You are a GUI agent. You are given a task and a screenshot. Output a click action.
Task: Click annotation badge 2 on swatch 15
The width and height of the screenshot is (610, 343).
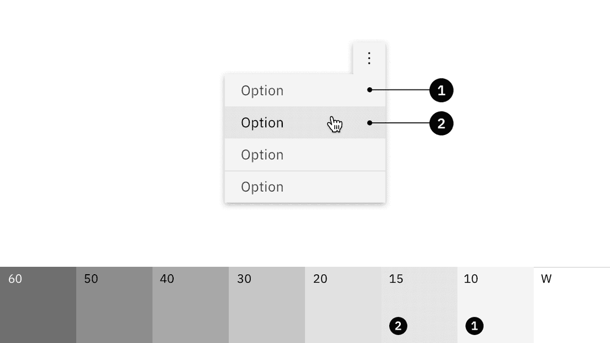398,326
